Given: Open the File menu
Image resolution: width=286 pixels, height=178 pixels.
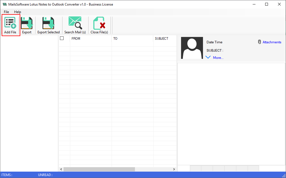Looking at the screenshot, I should (6, 12).
